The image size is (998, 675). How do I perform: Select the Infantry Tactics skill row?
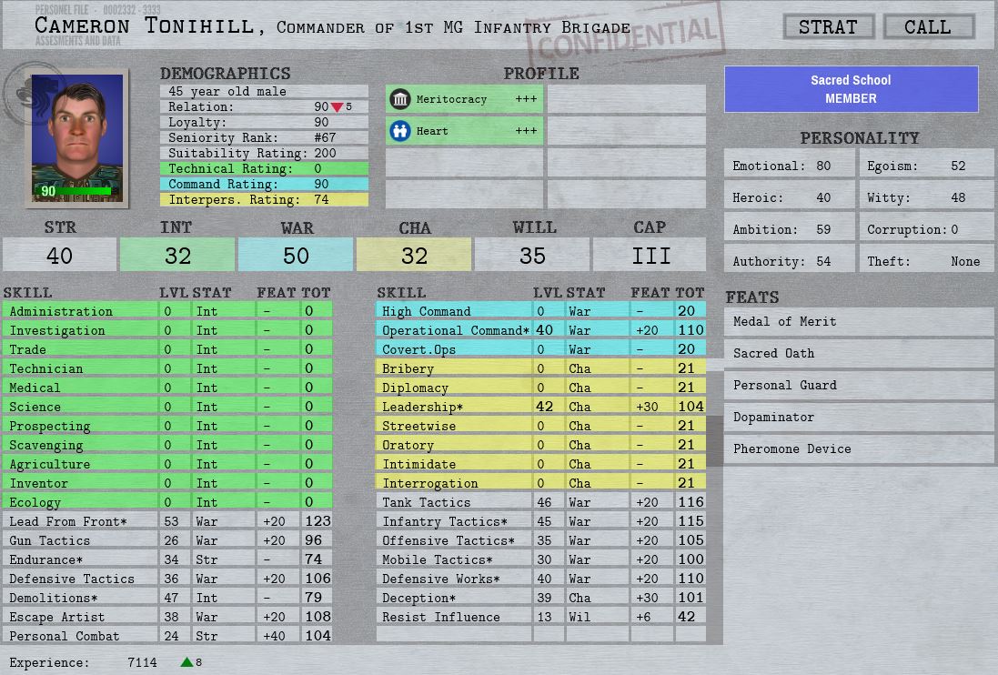(541, 521)
